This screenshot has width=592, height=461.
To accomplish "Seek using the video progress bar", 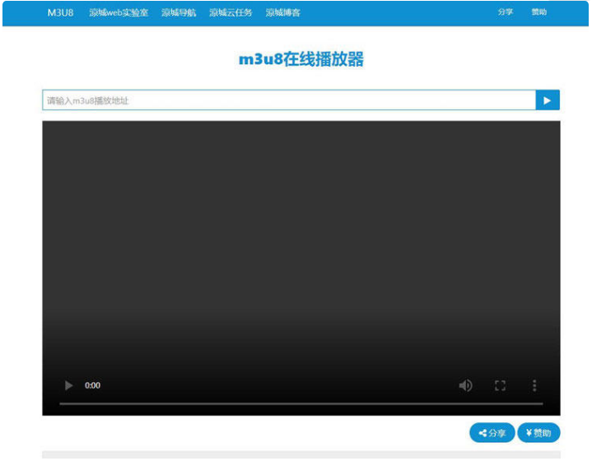I will 301,403.
